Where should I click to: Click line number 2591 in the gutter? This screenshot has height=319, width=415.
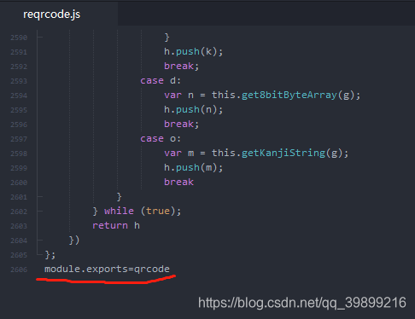tap(19, 52)
